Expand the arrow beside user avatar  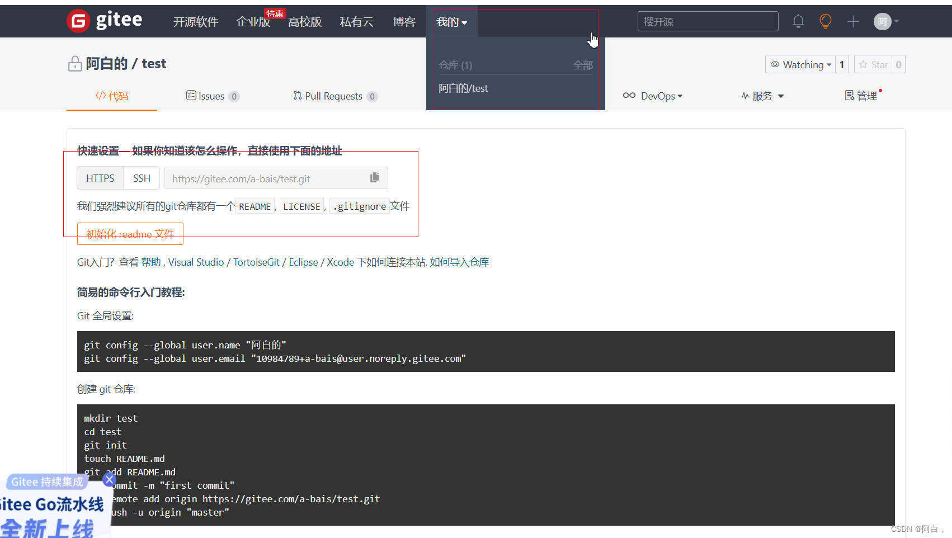(897, 21)
